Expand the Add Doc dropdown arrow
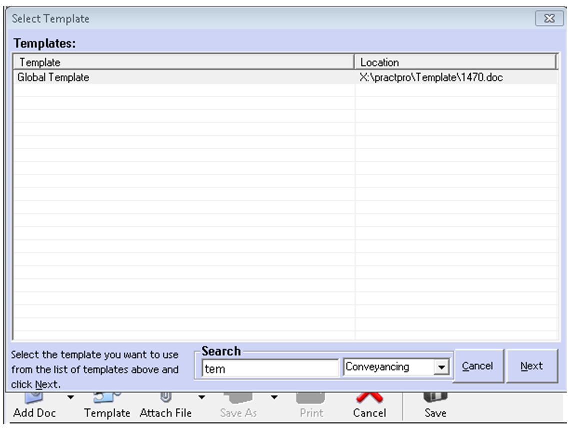Screen dimensions: 568x433 (70, 398)
